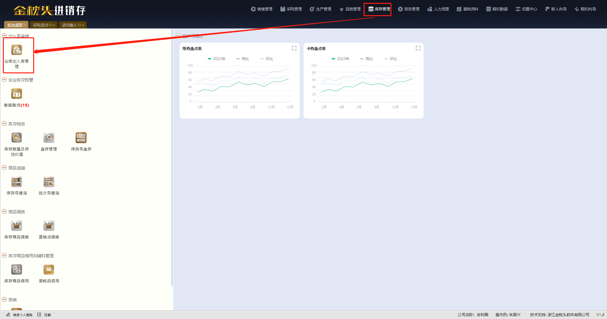The width and height of the screenshot is (607, 319).
Task: Open the 生产管理 menu
Action: coord(321,9)
